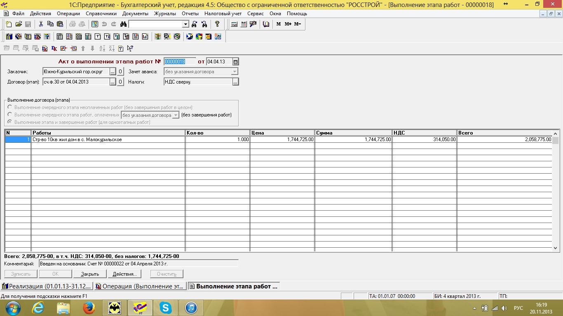Select first radio: unpaid stage works
Screen dimensions: 563x316
[x=10, y=107]
